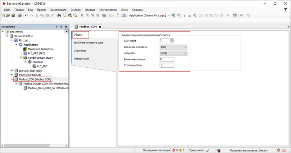This screenshot has width=291, height=153.
Task: Click the Предкомпил. green check mark
Action: click(207, 150)
